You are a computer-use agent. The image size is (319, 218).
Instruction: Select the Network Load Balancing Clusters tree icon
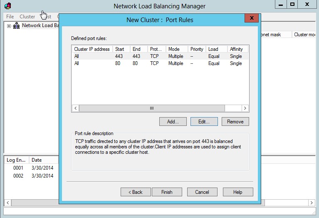(17, 26)
